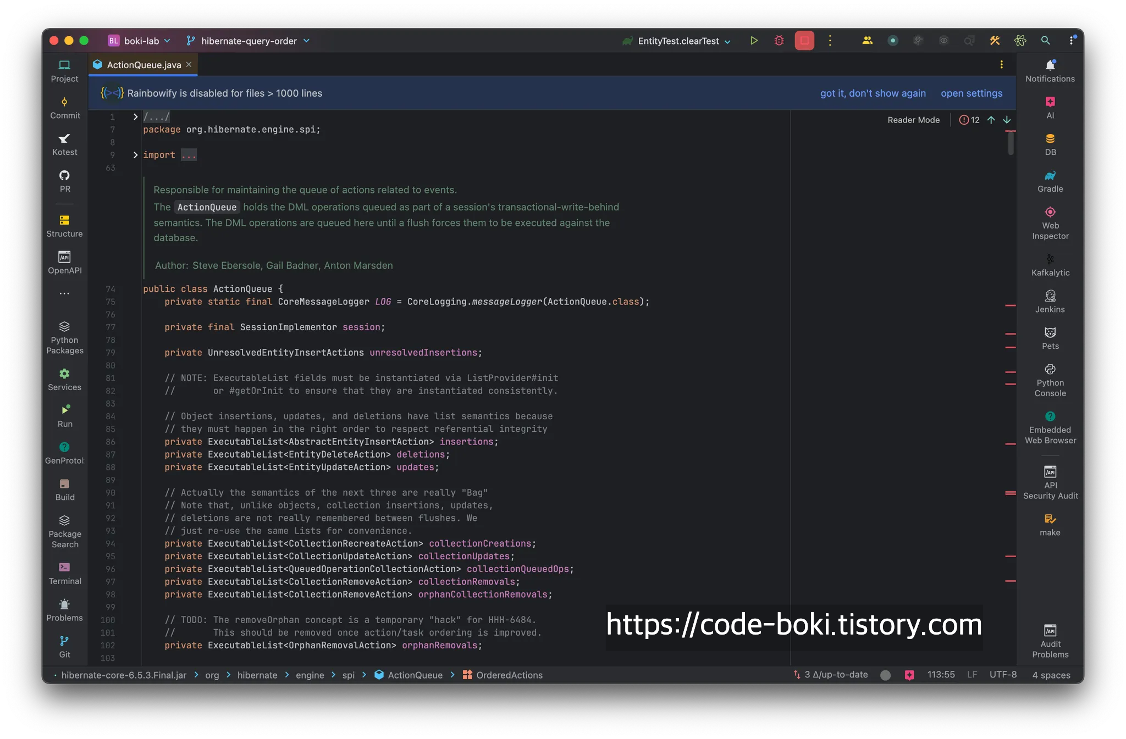Select the ActionQueue.java editor tab
The image size is (1126, 739).
pyautogui.click(x=143, y=65)
